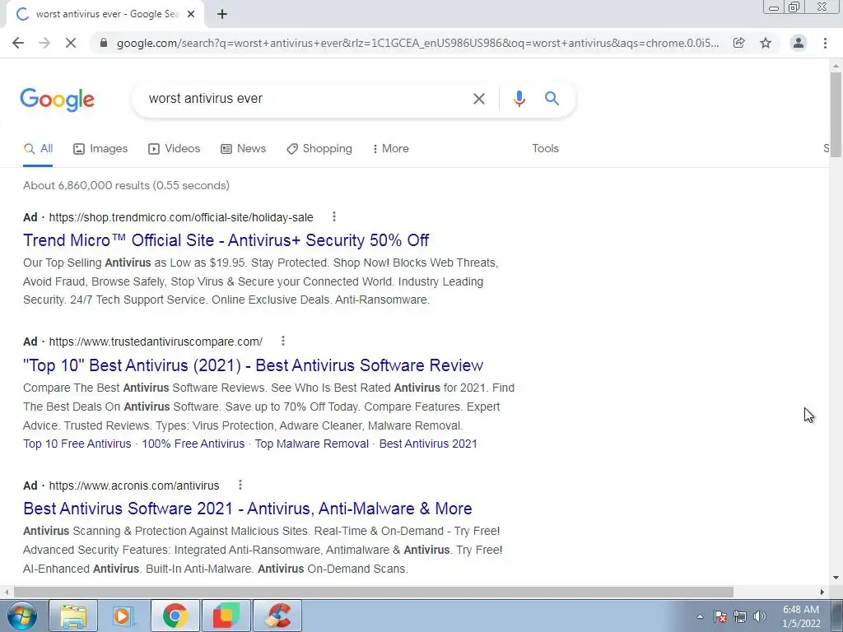Follow 100% Free Antivirus sitelink
Viewport: 843px width, 632px height.
pos(193,444)
